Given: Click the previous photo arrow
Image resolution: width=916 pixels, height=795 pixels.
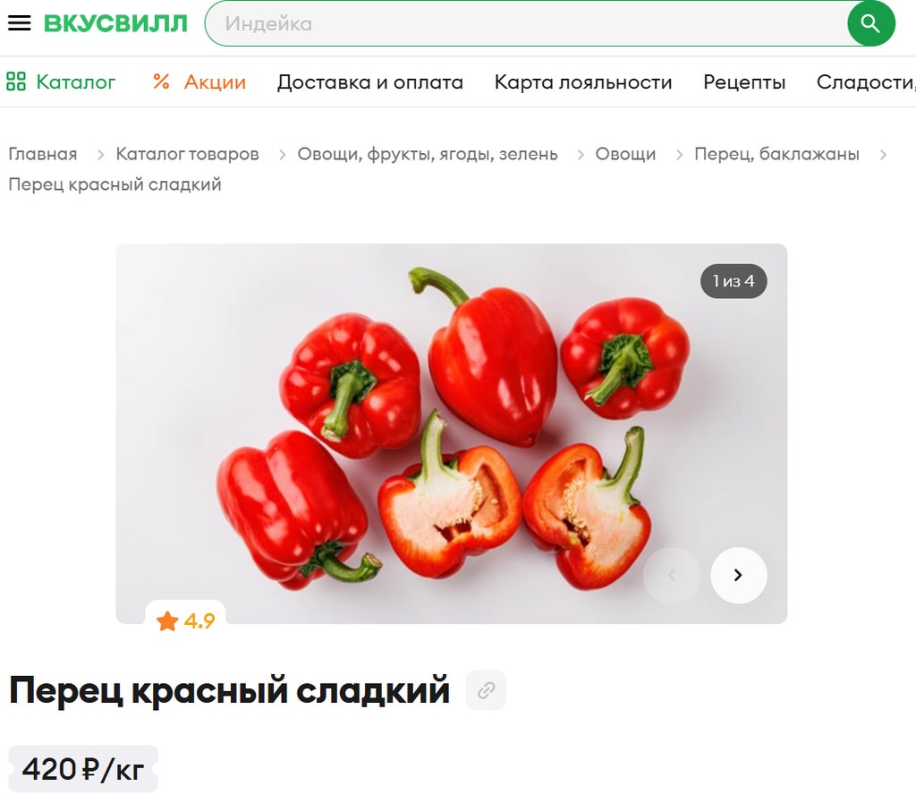Looking at the screenshot, I should [671, 575].
